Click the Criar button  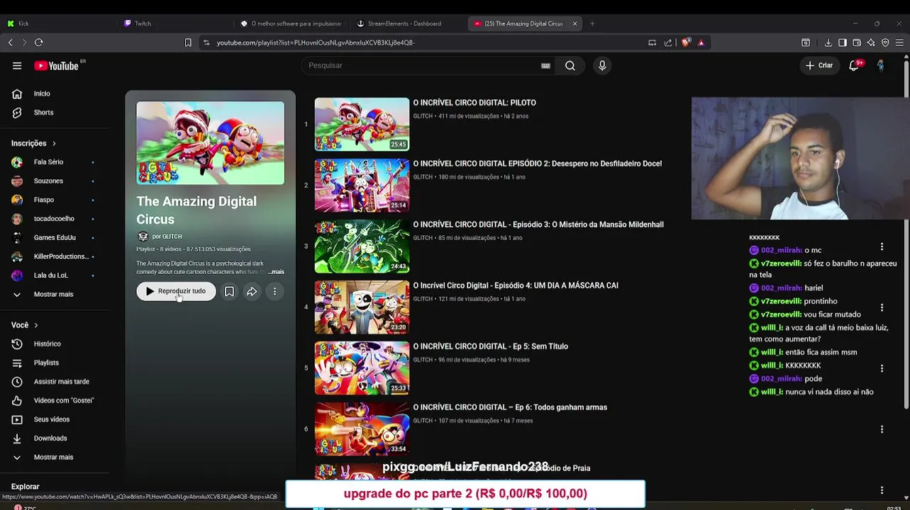tap(819, 66)
